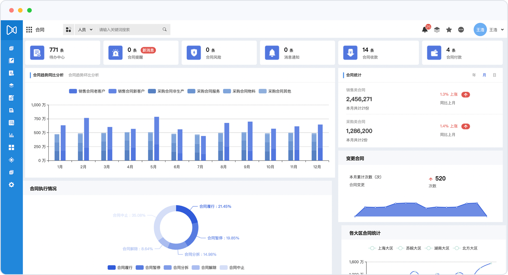Open the settings gear in sidebar
This screenshot has width=508, height=275.
[11, 185]
